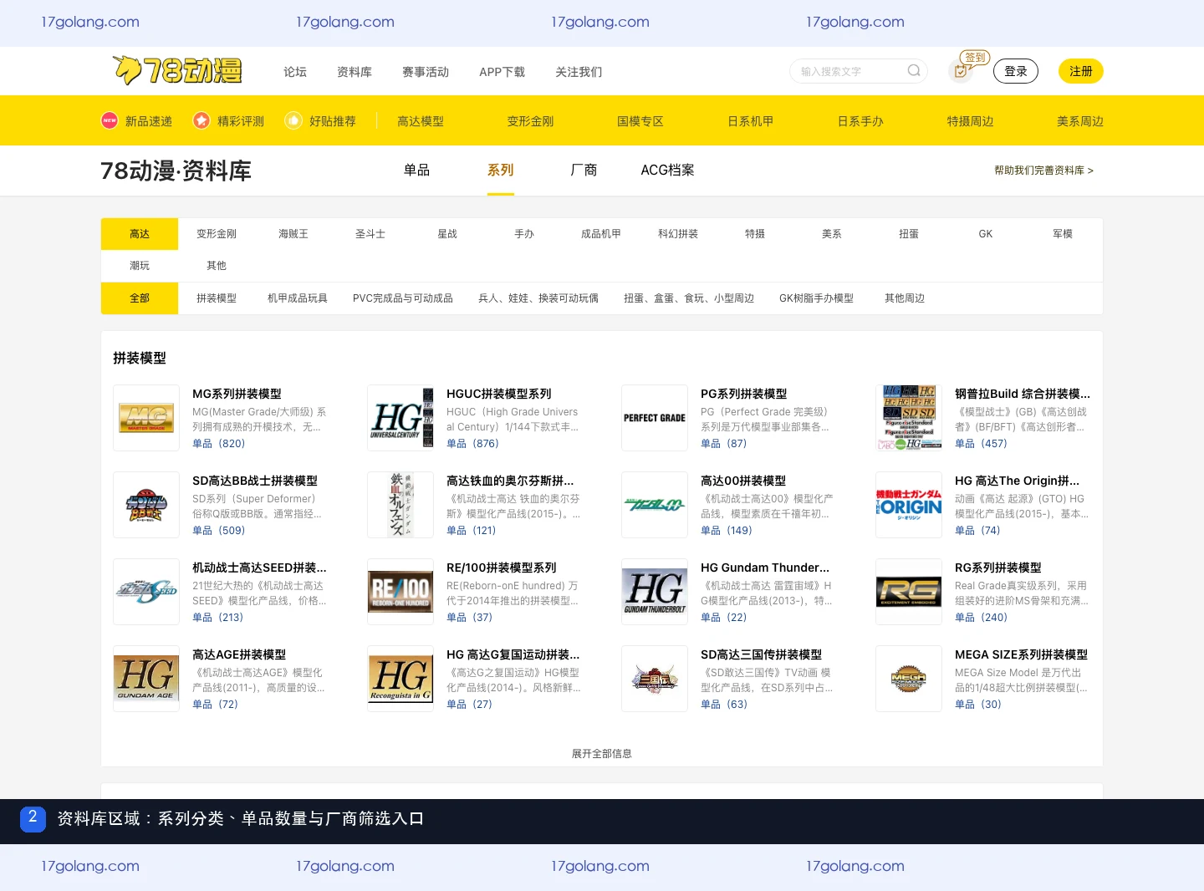Open the RG series logo thumbnail
This screenshot has height=891, width=1204.
point(909,592)
